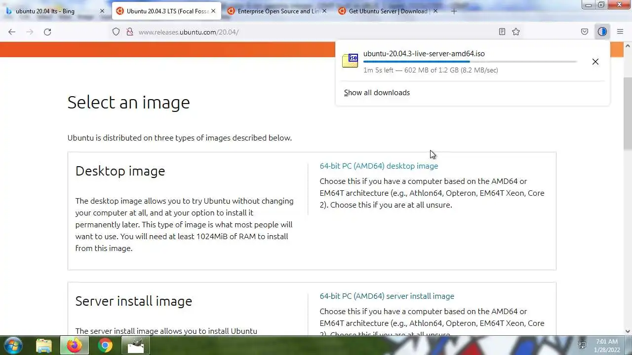
Task: Close the Bing search tab
Action: coord(102,11)
